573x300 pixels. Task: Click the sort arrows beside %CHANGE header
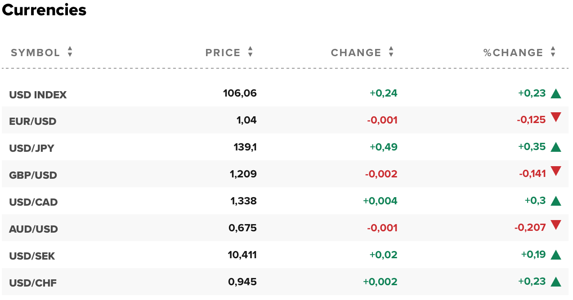tap(553, 52)
